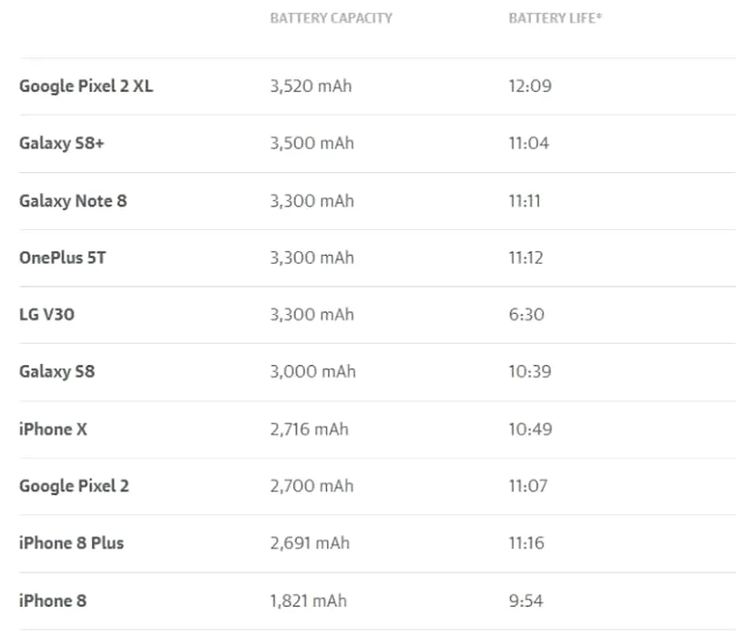
Task: Click the Galaxy Note 8 phone name
Action: (x=73, y=201)
